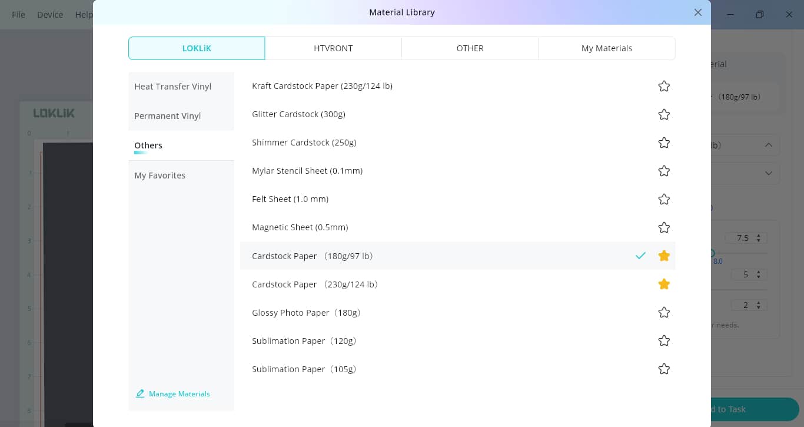Choose Glossy Photo Paper (180g) from list

(306, 313)
